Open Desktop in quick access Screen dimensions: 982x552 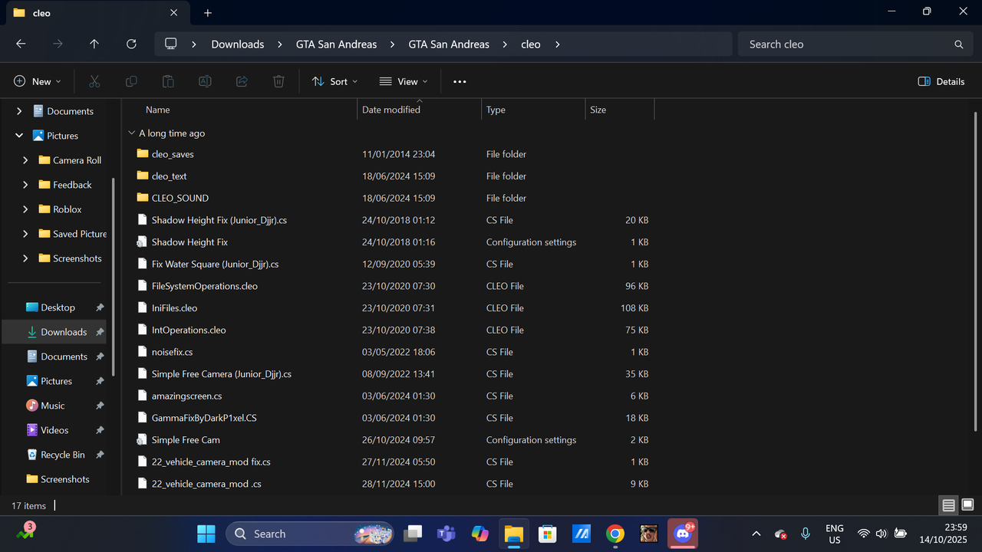coord(58,307)
